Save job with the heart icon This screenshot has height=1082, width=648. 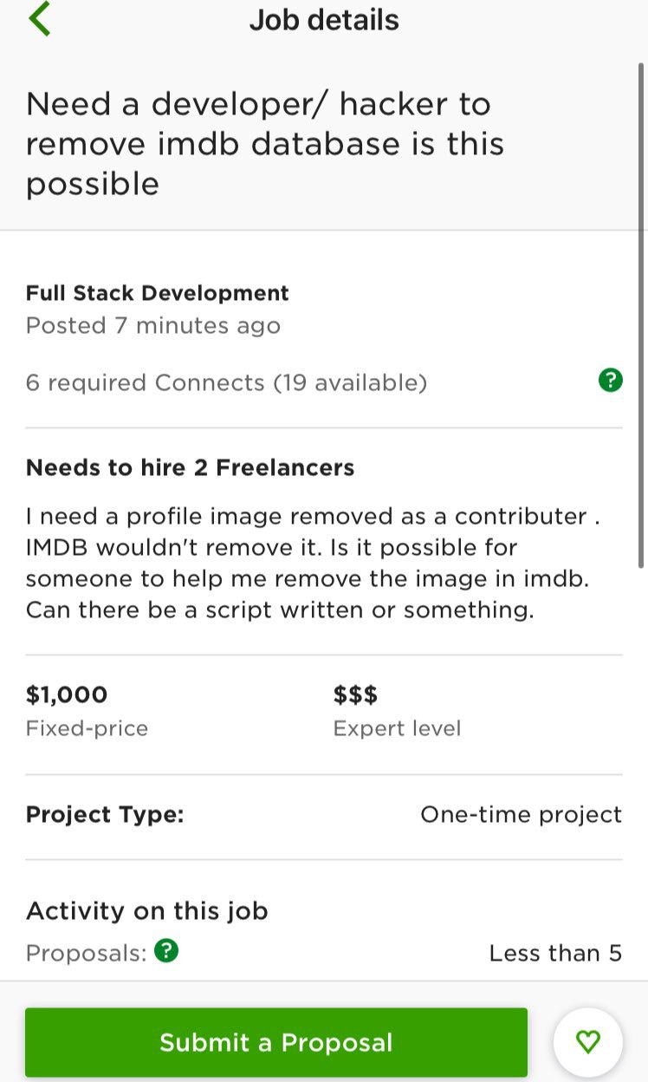588,1042
